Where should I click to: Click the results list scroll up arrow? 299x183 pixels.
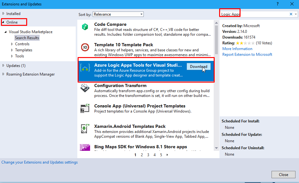coord(217,23)
